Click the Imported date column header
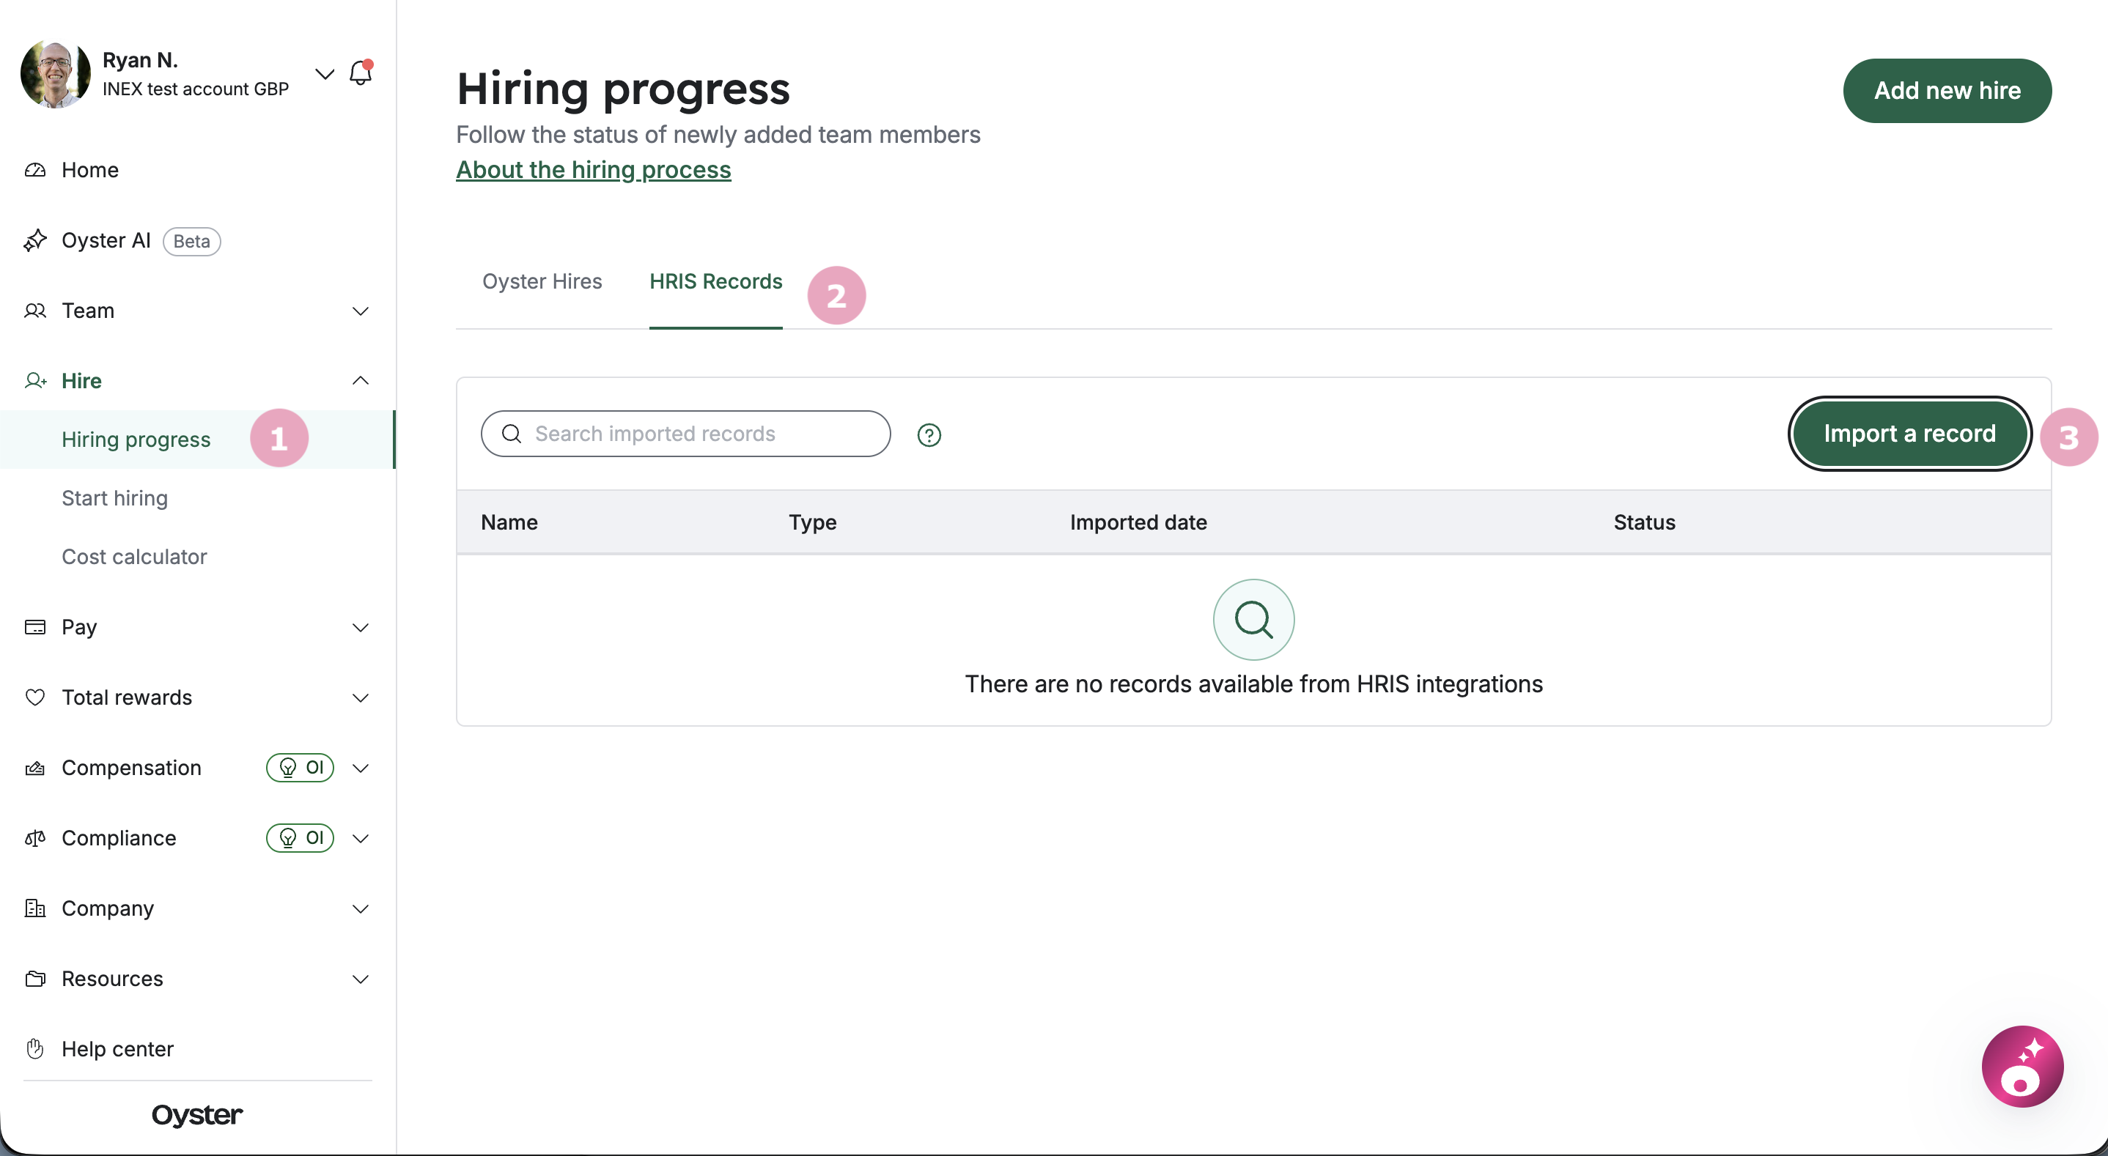Screen dimensions: 2108x1156 (x=1138, y=523)
